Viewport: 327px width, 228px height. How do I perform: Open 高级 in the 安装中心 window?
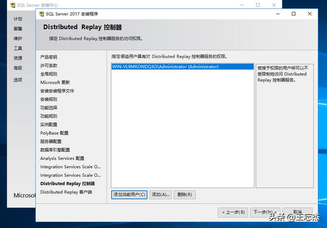pos(18,68)
